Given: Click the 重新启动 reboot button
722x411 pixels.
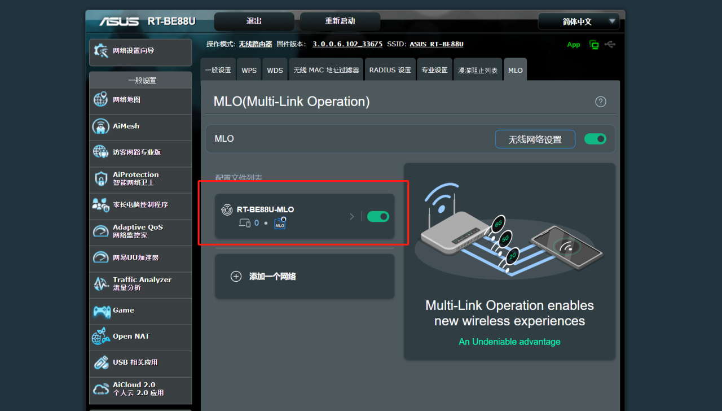Looking at the screenshot, I should (x=340, y=21).
